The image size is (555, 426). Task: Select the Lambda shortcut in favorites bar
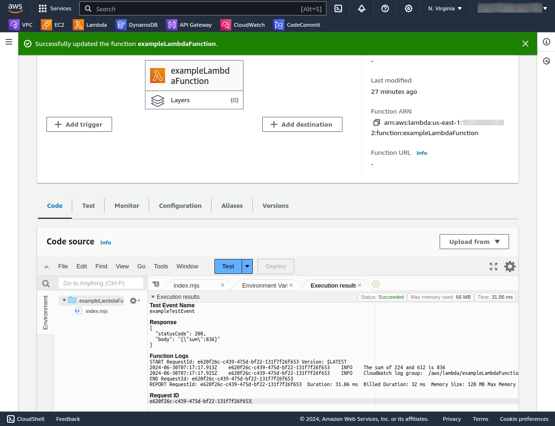tap(90, 24)
